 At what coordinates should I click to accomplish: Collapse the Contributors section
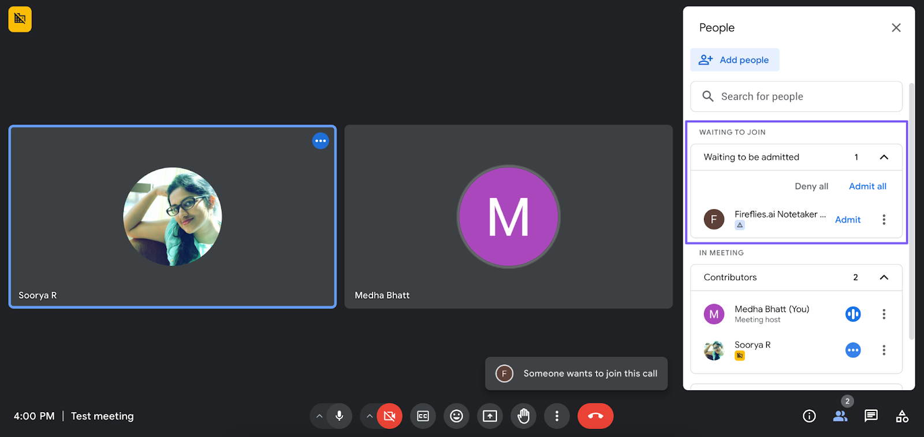pyautogui.click(x=884, y=277)
